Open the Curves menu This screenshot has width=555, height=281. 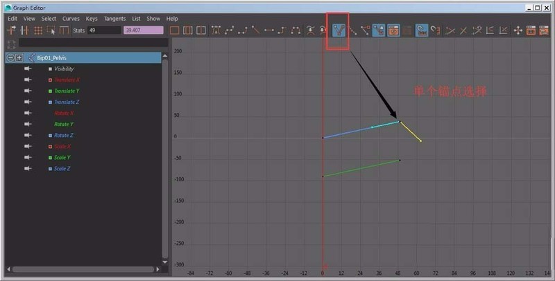click(x=71, y=19)
